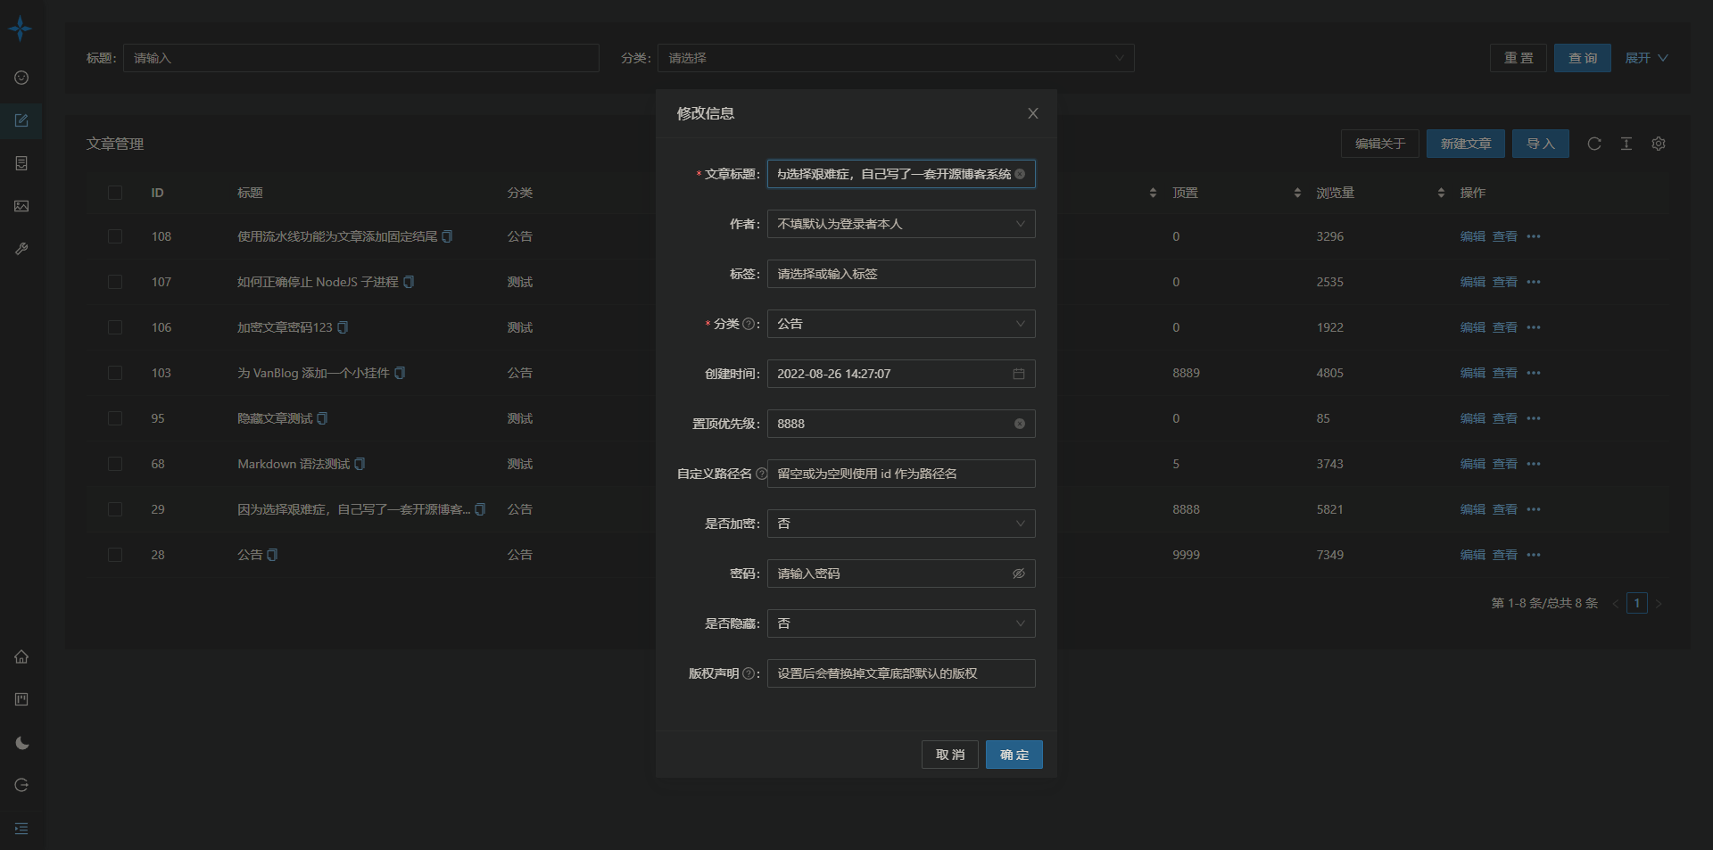Click the 确定 confirm button
Image resolution: width=1713 pixels, height=850 pixels.
(x=1014, y=755)
